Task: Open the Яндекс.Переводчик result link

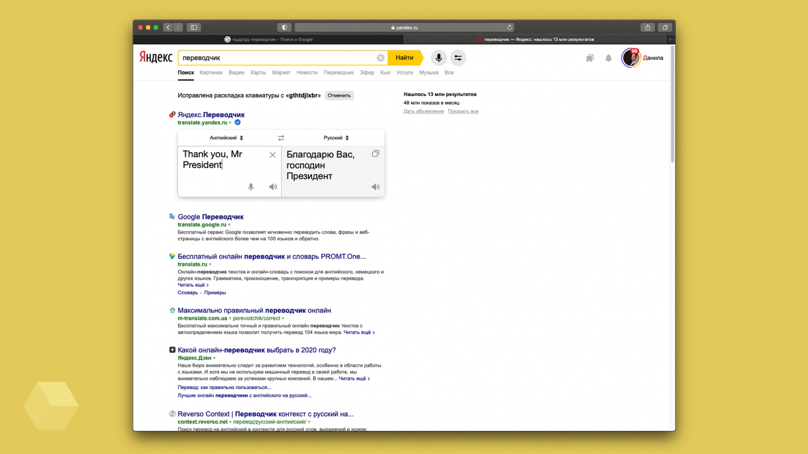Action: tap(211, 115)
